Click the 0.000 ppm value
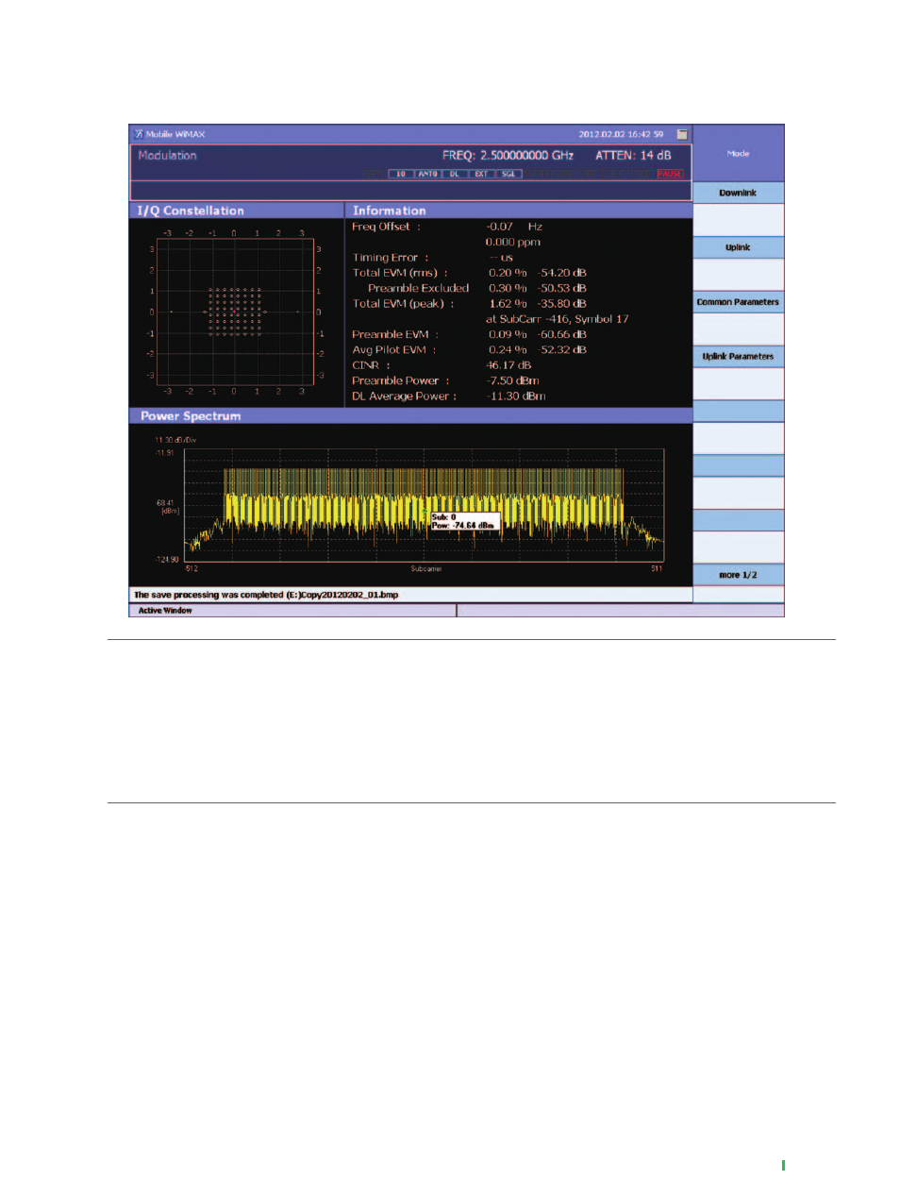 (513, 242)
